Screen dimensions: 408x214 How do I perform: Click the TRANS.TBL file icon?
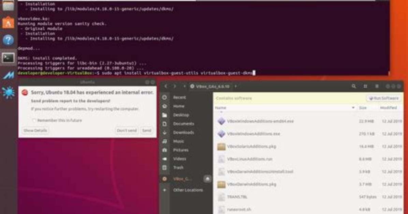click(221, 197)
